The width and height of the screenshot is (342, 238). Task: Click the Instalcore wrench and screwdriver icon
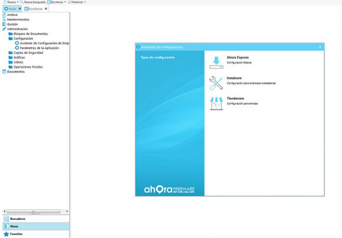216,84
